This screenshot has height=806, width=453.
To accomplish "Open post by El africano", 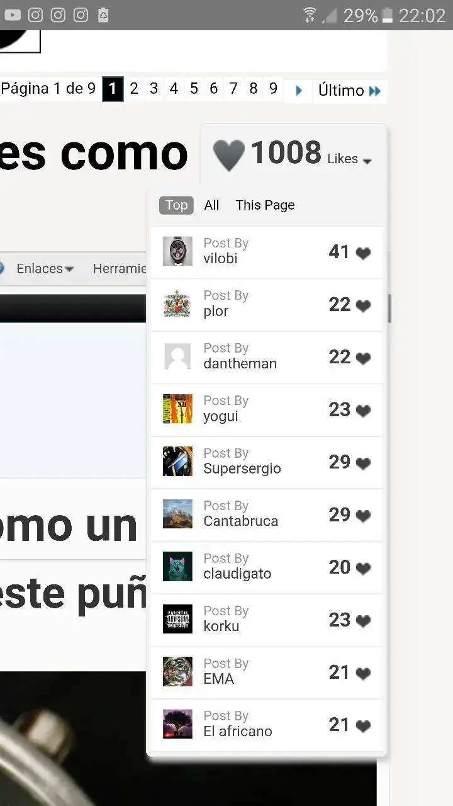I will (x=267, y=725).
